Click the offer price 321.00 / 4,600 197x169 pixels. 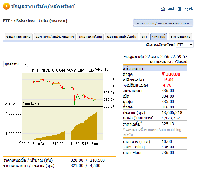click(85, 166)
